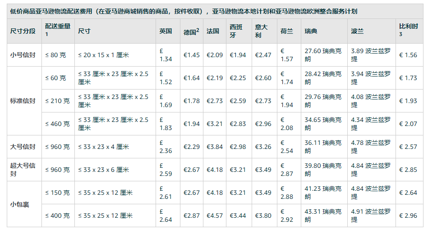Click the 小包裹 row label
This screenshot has width=428, height=229.
point(20,204)
